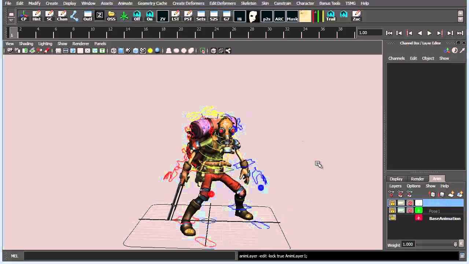Click the LST shelf button
Screen dimensions: 469x264
[176, 16]
